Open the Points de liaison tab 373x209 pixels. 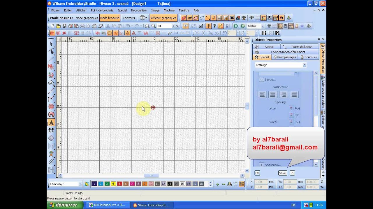tap(300, 47)
